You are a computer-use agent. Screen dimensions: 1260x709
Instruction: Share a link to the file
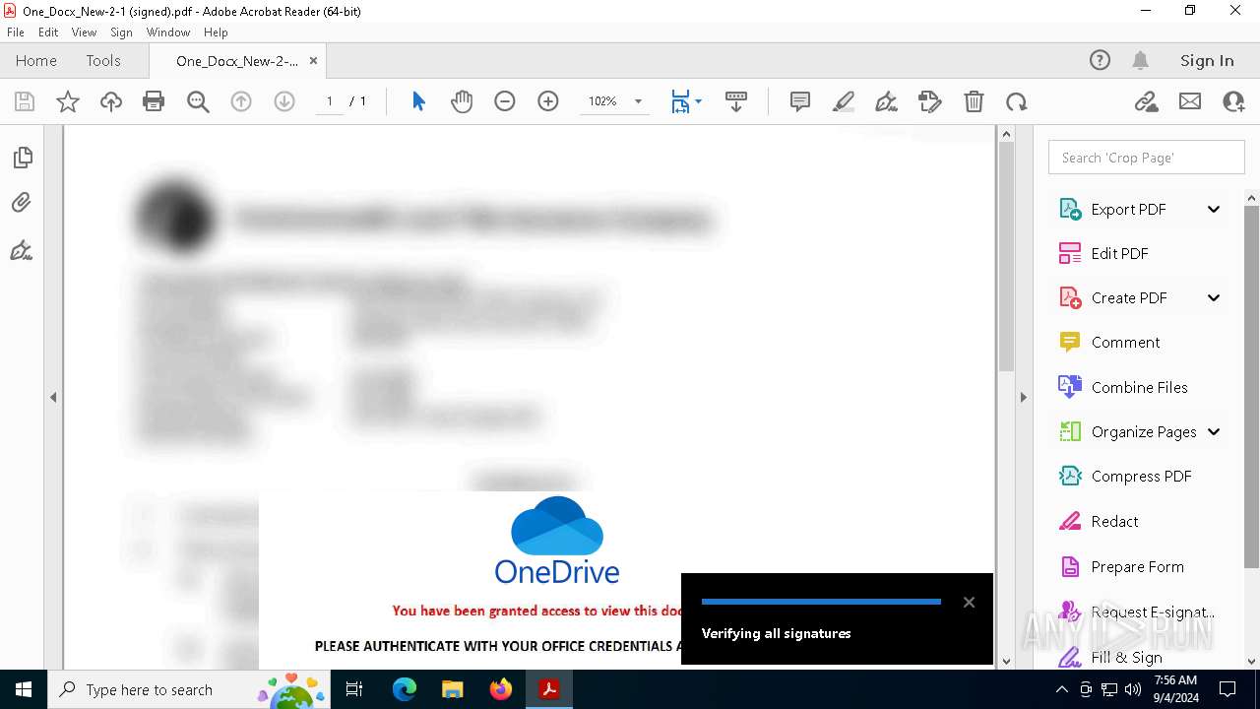click(x=1147, y=101)
